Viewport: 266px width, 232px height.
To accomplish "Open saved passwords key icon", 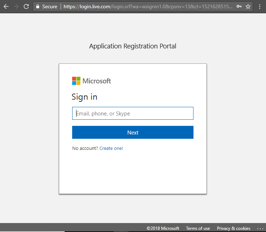I will [x=239, y=6].
